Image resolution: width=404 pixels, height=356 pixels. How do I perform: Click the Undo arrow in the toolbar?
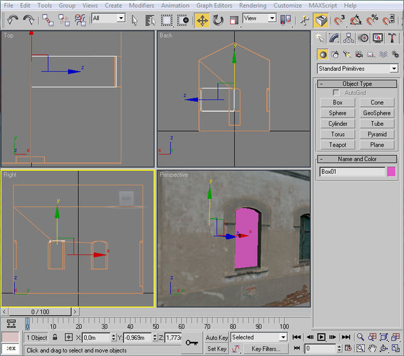(13, 20)
